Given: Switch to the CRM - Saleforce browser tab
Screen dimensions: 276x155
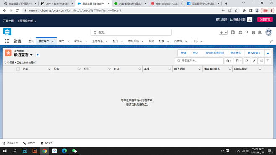Looking at the screenshot, I should click(57, 3).
